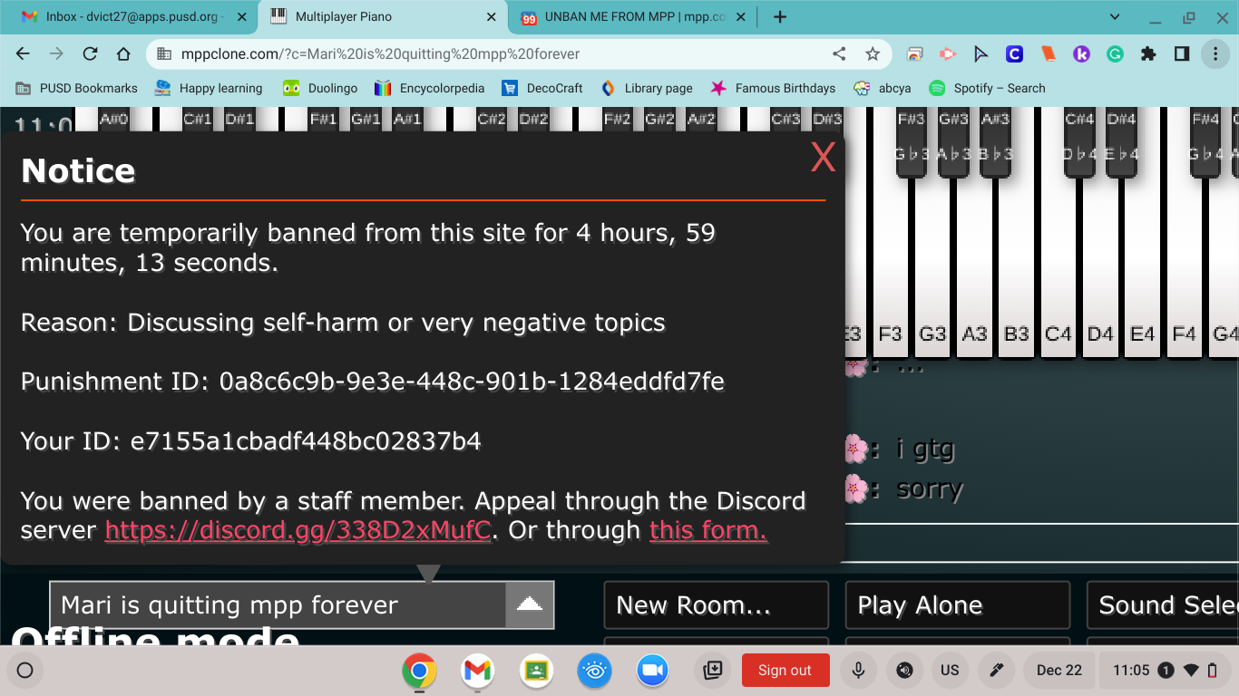Open the Extensions puzzle icon
This screenshot has width=1239, height=696.
coord(1148,54)
